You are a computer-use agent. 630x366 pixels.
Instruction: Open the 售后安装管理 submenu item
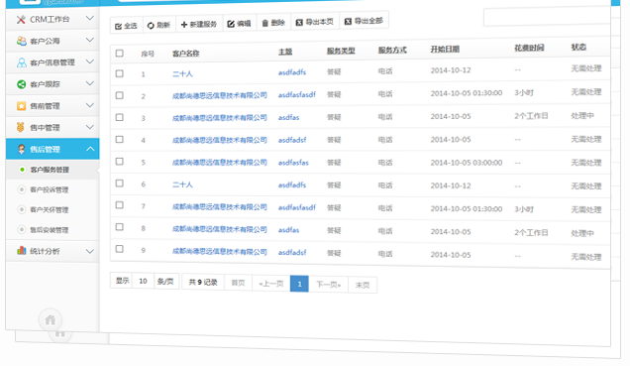[x=49, y=230]
